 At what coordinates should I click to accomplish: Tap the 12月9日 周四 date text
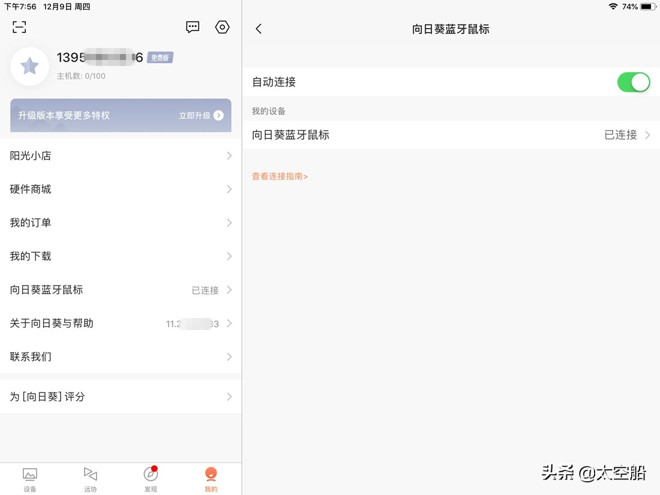pyautogui.click(x=67, y=7)
